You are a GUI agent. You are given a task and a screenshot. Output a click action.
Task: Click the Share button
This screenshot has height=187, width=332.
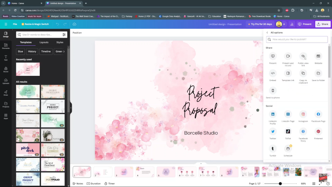pyautogui.click(x=322, y=24)
